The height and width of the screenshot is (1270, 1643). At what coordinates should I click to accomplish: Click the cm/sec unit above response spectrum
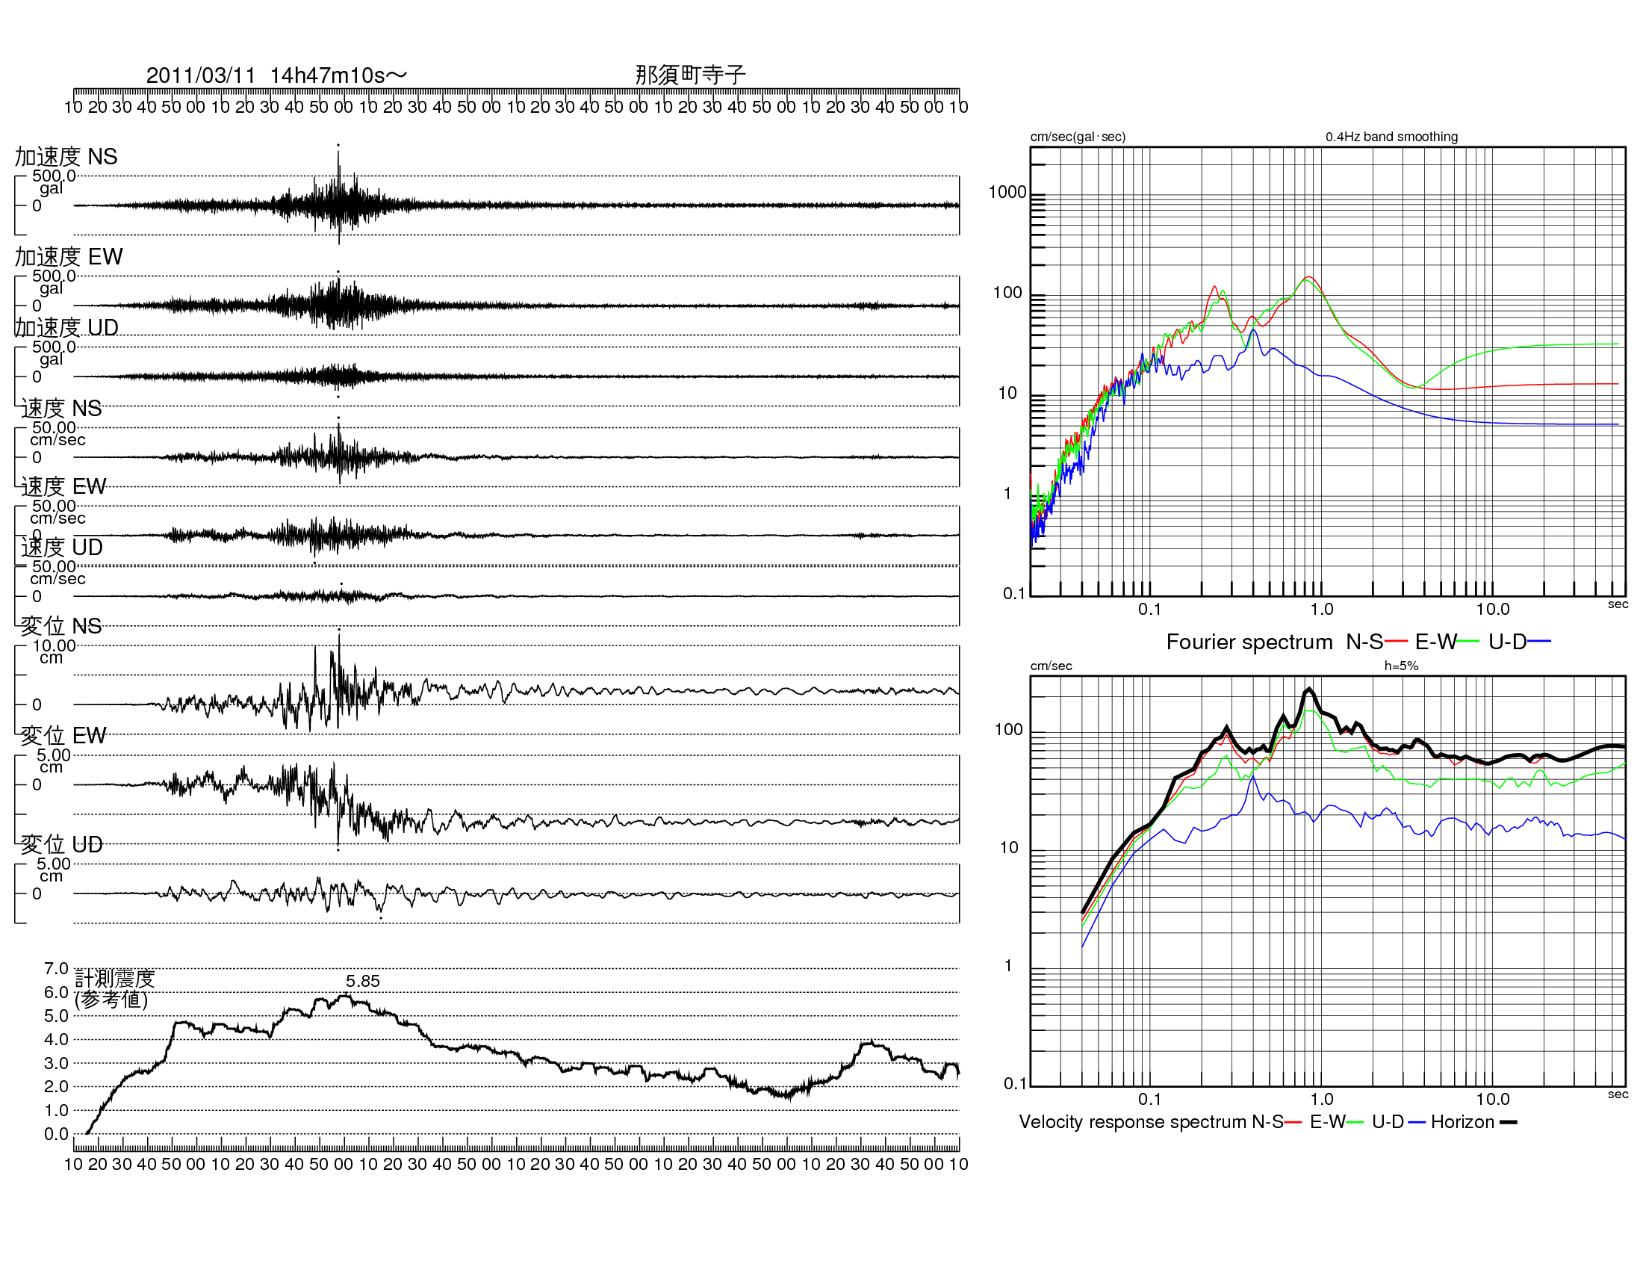pyautogui.click(x=1051, y=666)
